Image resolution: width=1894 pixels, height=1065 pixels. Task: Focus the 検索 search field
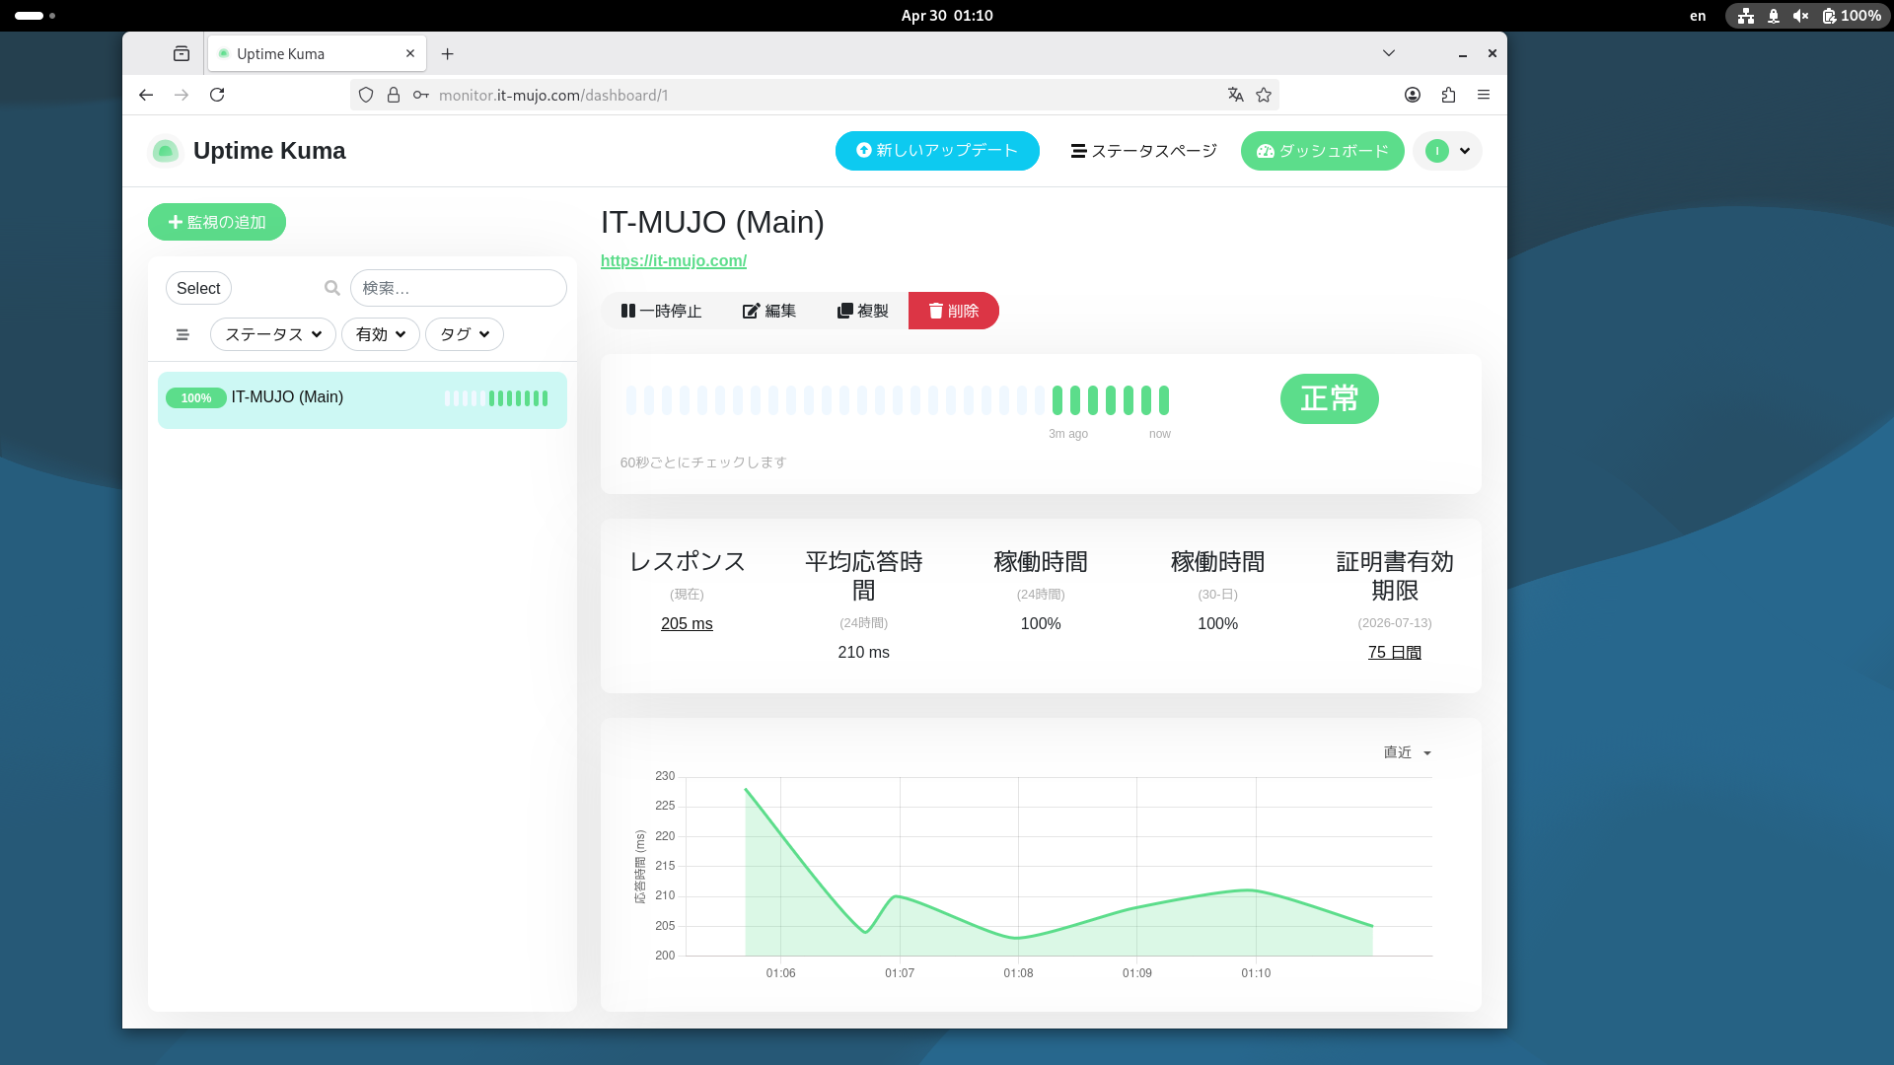(458, 288)
